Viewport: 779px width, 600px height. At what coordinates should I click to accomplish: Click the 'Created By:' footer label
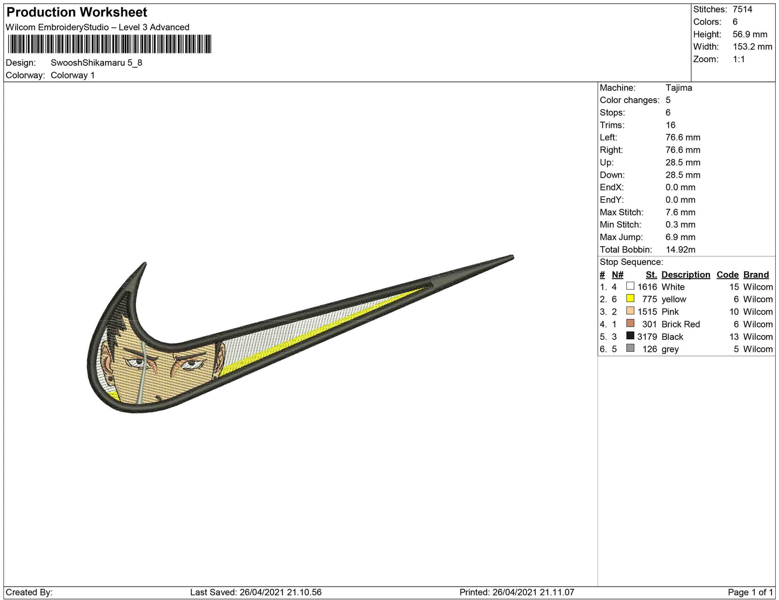pos(29,592)
